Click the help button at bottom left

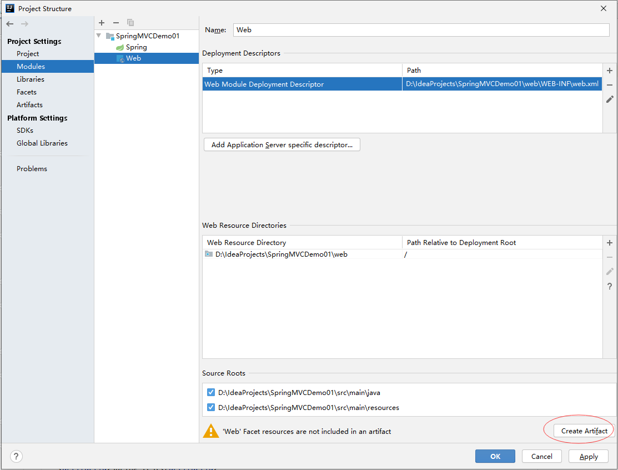click(17, 457)
